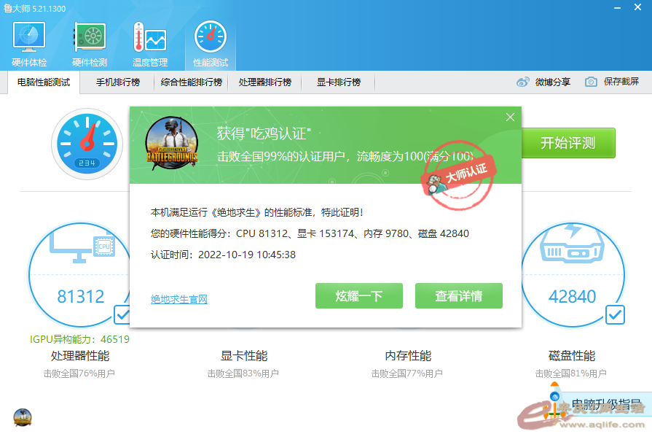Click the PUBG badge icon at bottom left
The image size is (652, 434).
(x=23, y=417)
